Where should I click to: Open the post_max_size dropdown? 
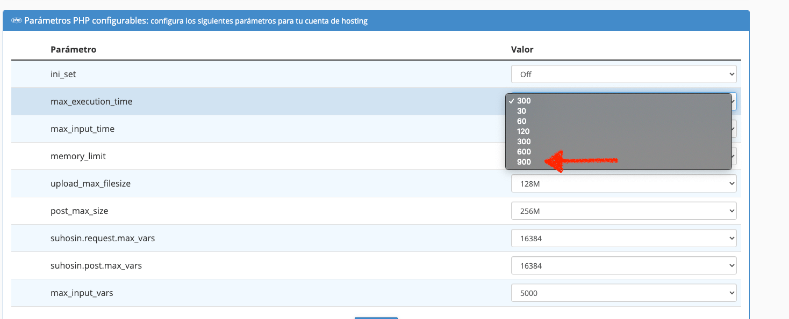pyautogui.click(x=623, y=211)
